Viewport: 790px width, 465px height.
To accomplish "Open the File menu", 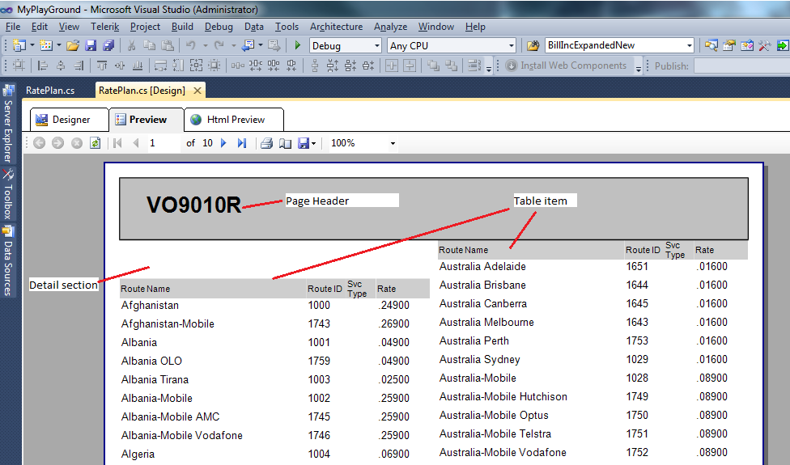I will 13,27.
